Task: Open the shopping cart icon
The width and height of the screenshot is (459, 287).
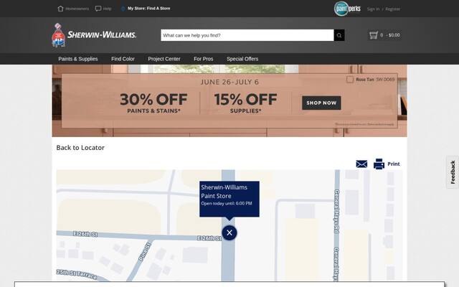Action: pyautogui.click(x=374, y=35)
